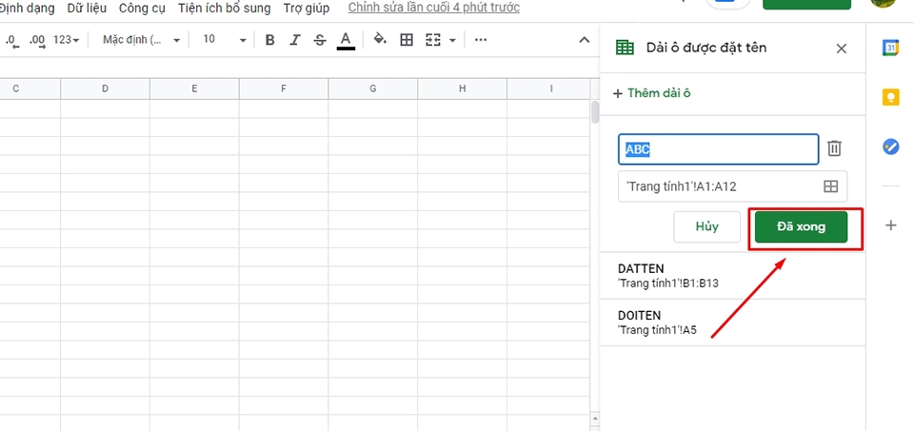
Task: Open the Công cụ menu
Action: pos(142,9)
